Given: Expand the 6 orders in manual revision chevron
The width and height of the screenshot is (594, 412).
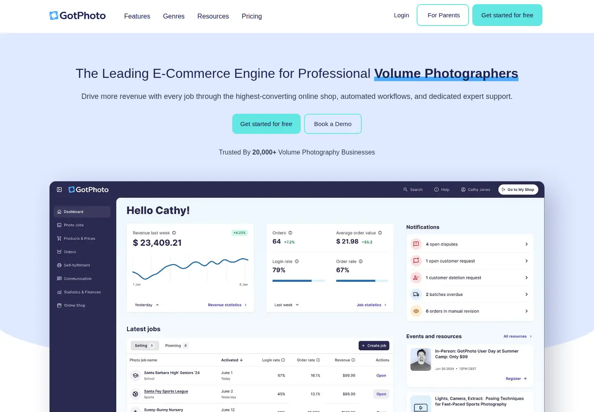Looking at the screenshot, I should coord(526,311).
